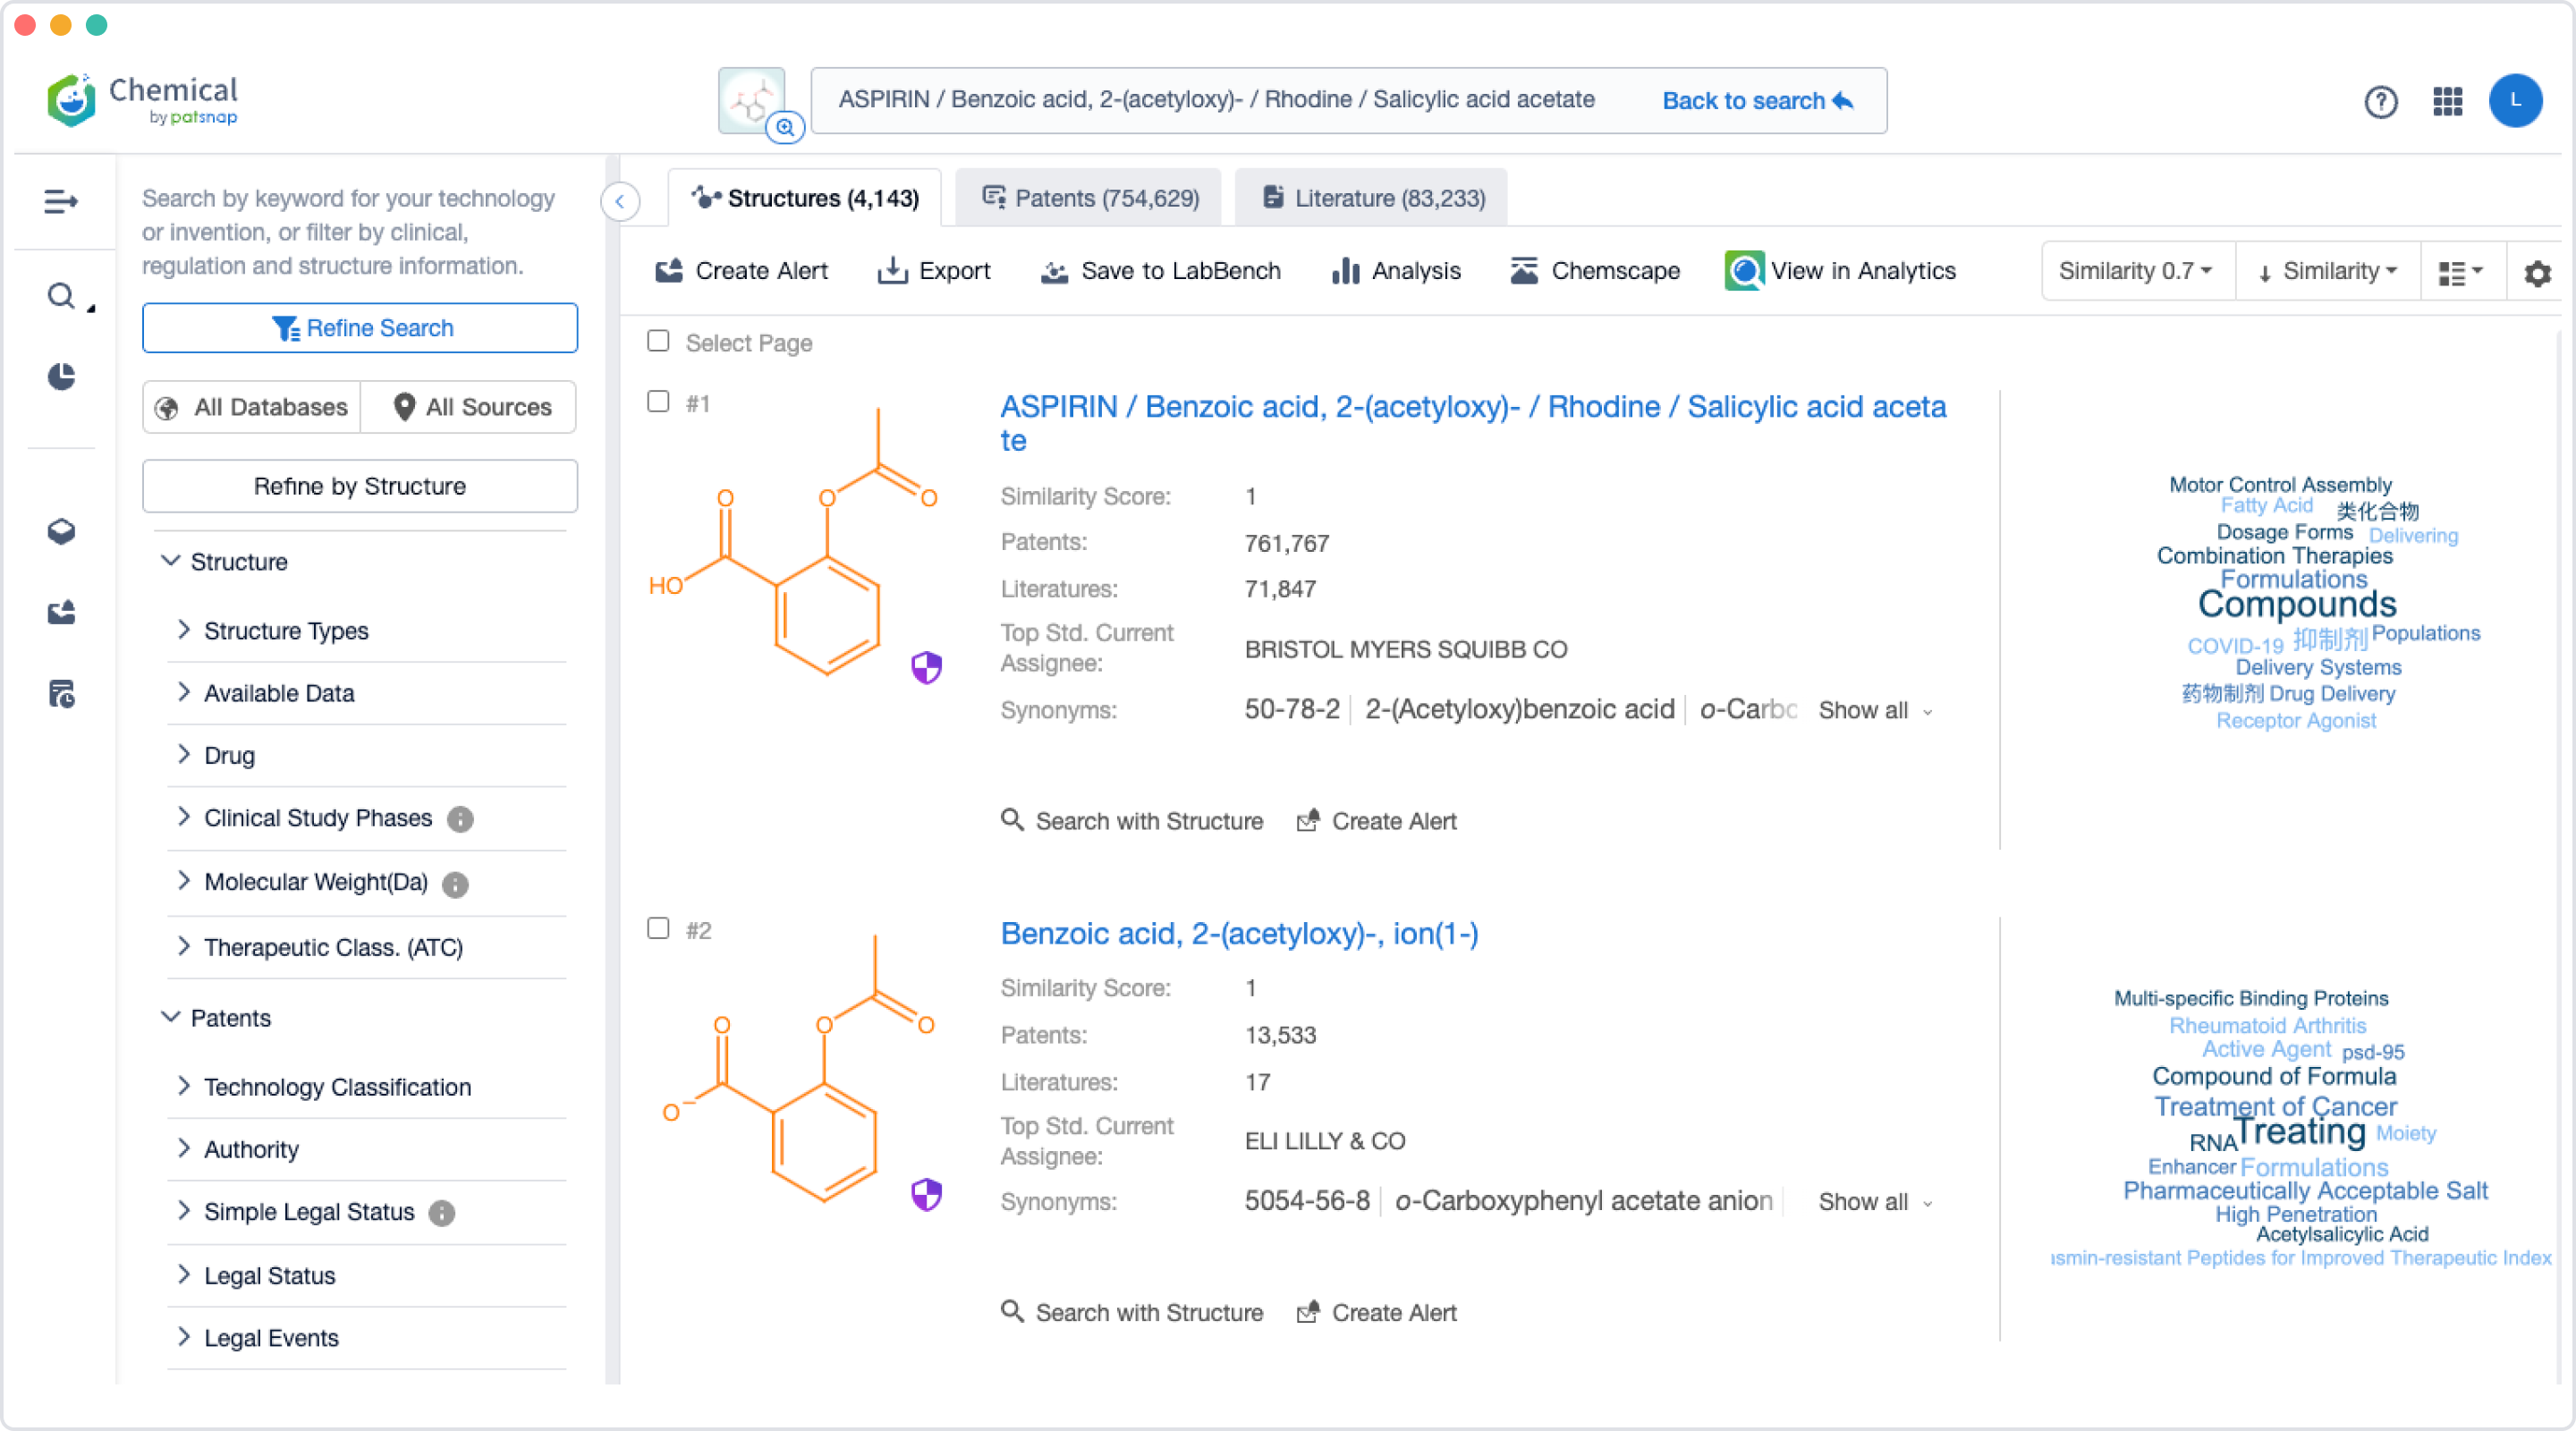Tick the checkbox for result #2
Viewport: 2576px width, 1431px height.
point(658,929)
